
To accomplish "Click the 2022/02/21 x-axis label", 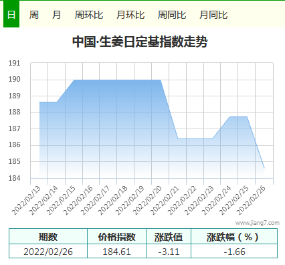I will pyautogui.click(x=165, y=201).
